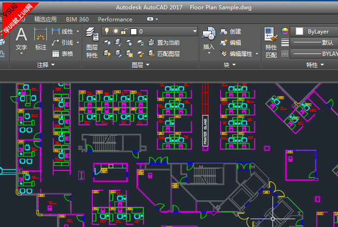Click the Thaw All Layers sun icon
The image size is (338, 227).
click(x=130, y=53)
